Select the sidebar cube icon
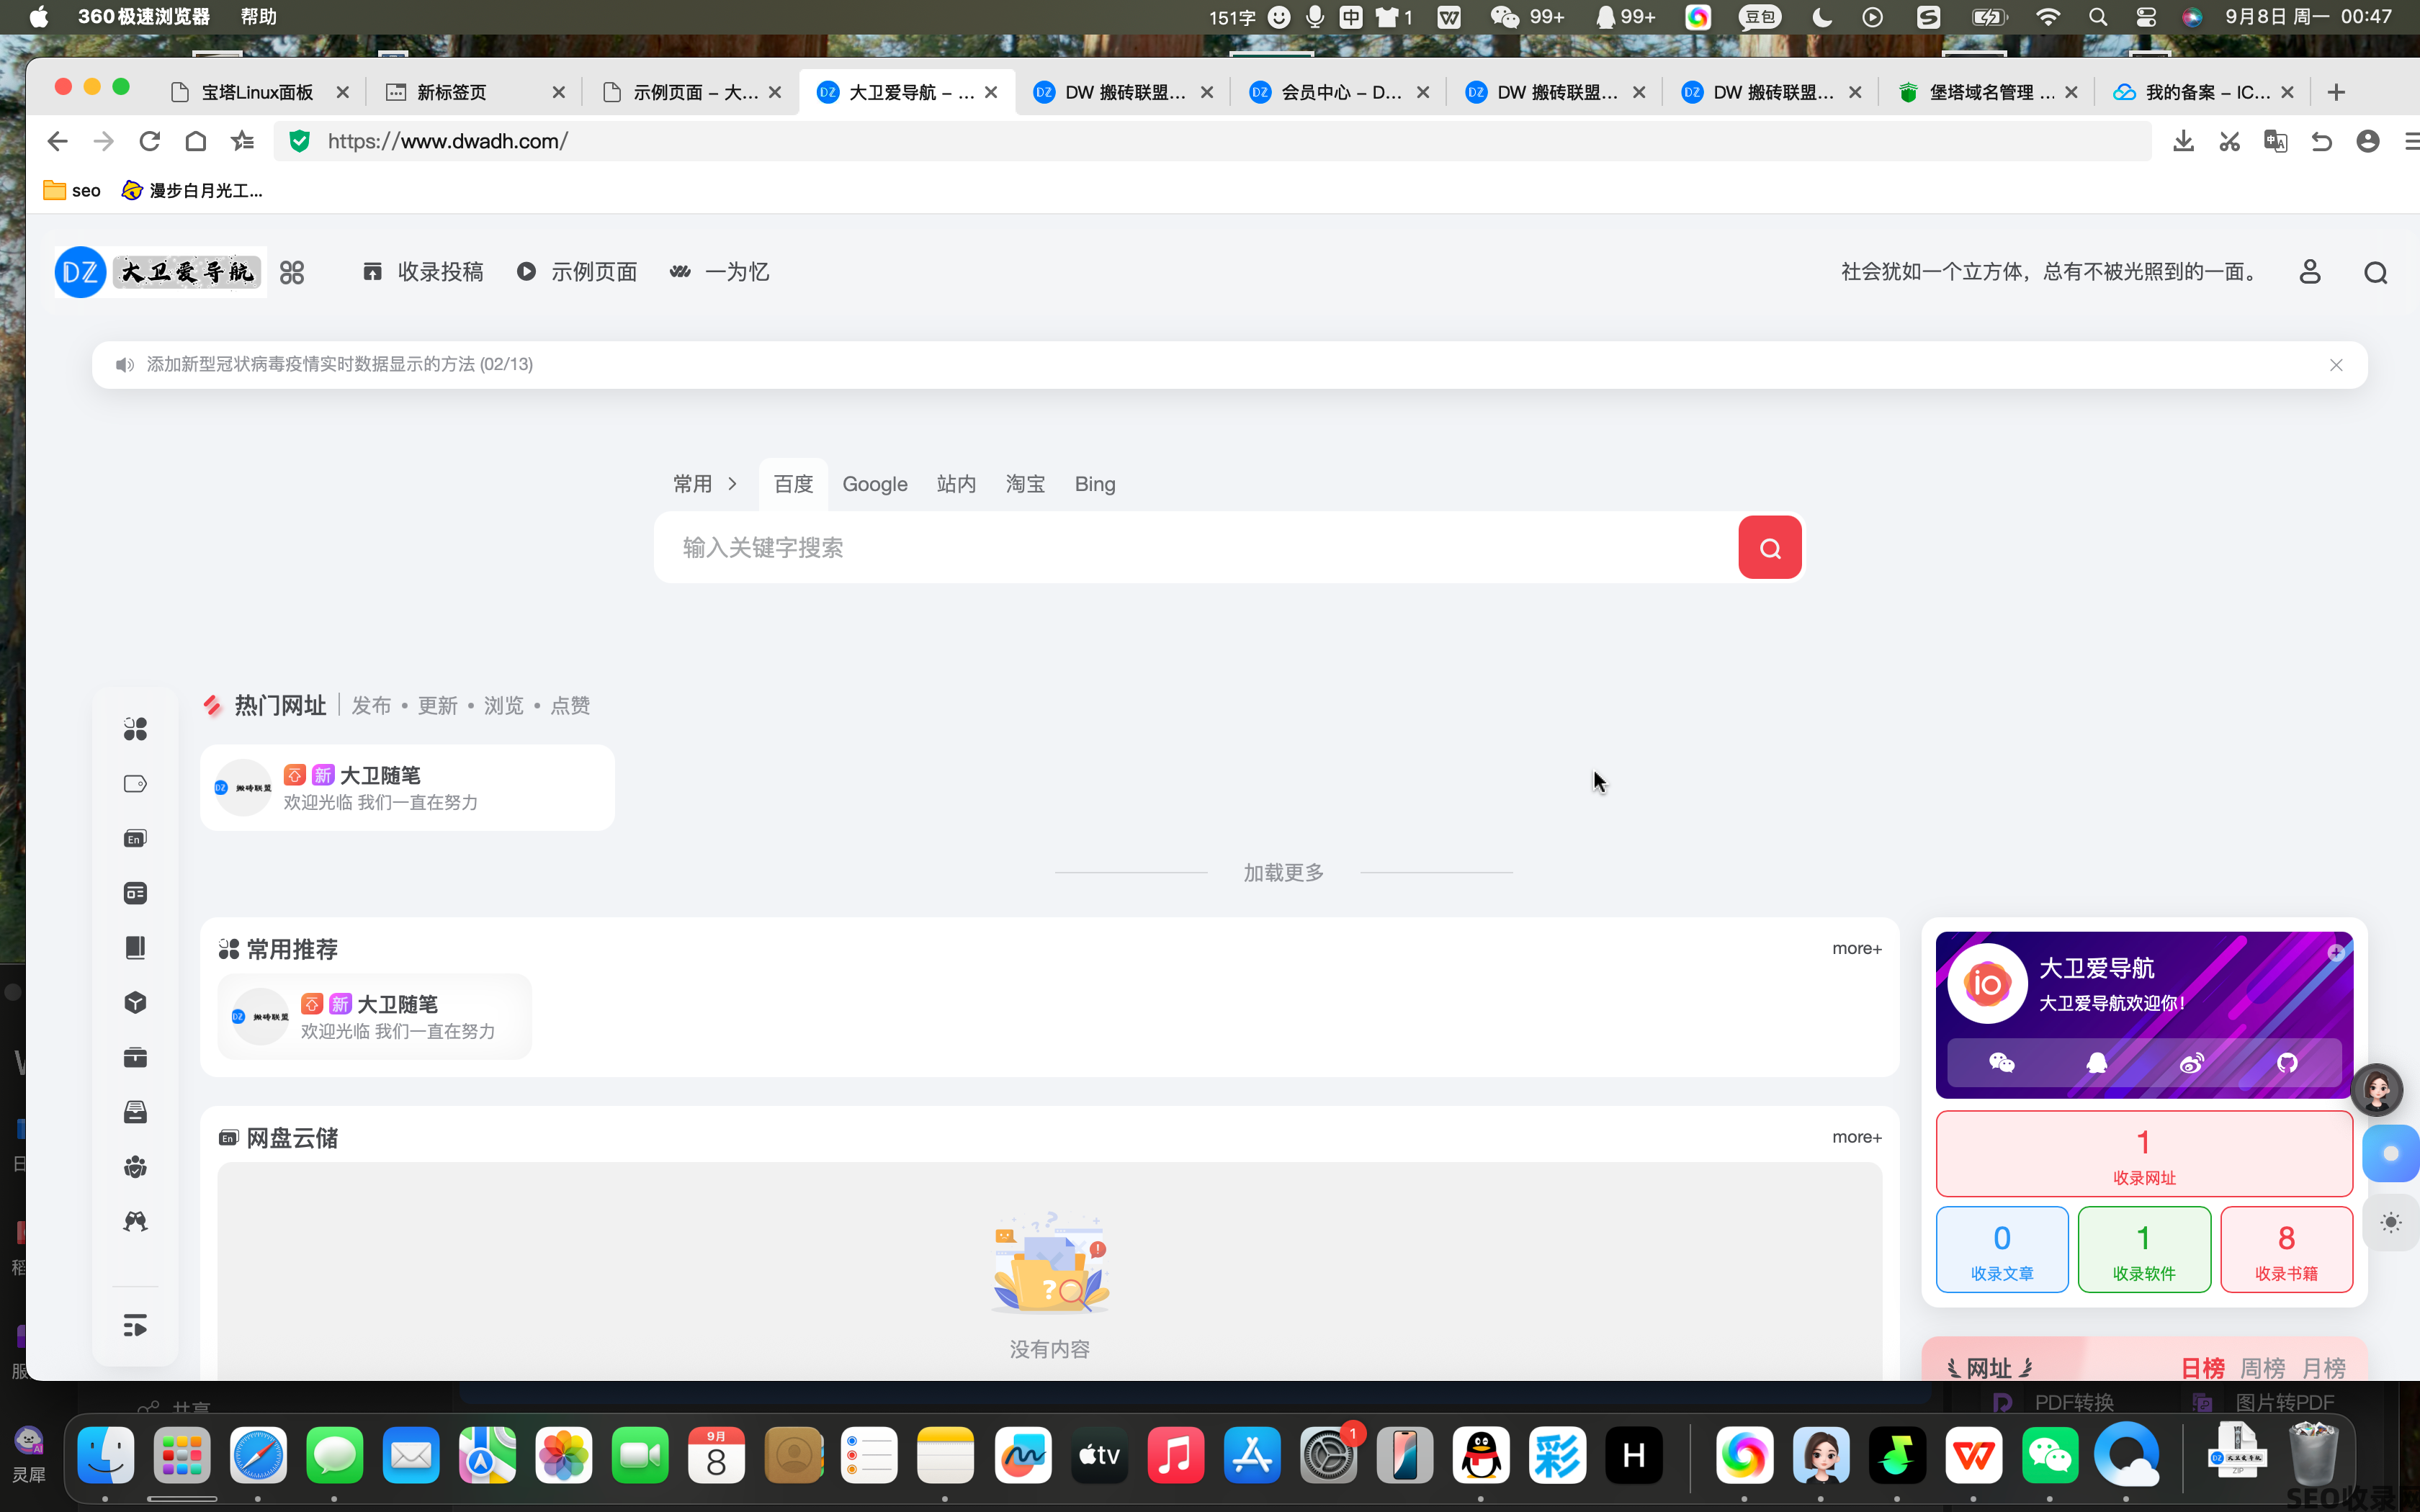The height and width of the screenshot is (1512, 2420). tap(135, 1002)
